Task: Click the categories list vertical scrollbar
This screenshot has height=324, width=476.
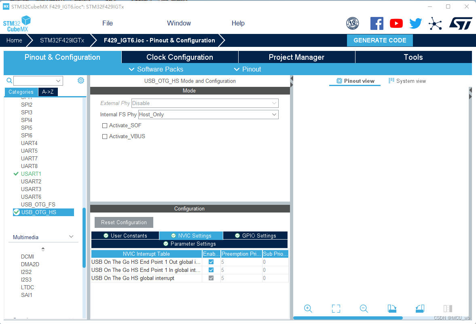Action: (x=84, y=238)
